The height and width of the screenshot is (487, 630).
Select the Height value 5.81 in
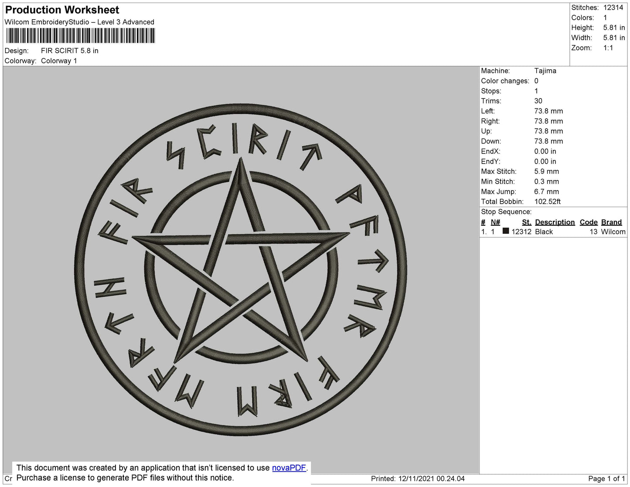coord(614,27)
